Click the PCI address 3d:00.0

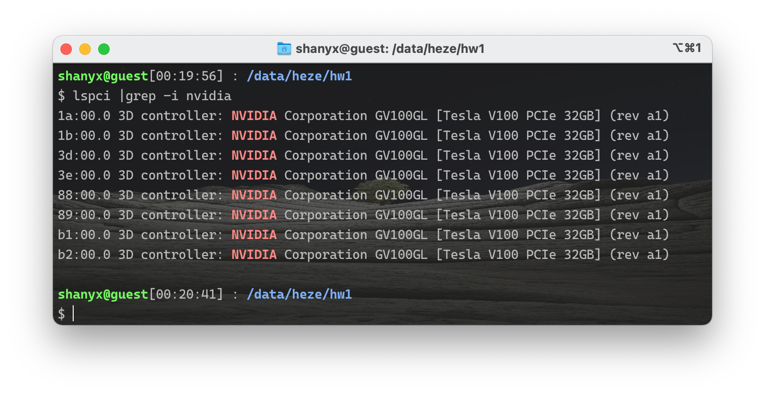point(84,155)
